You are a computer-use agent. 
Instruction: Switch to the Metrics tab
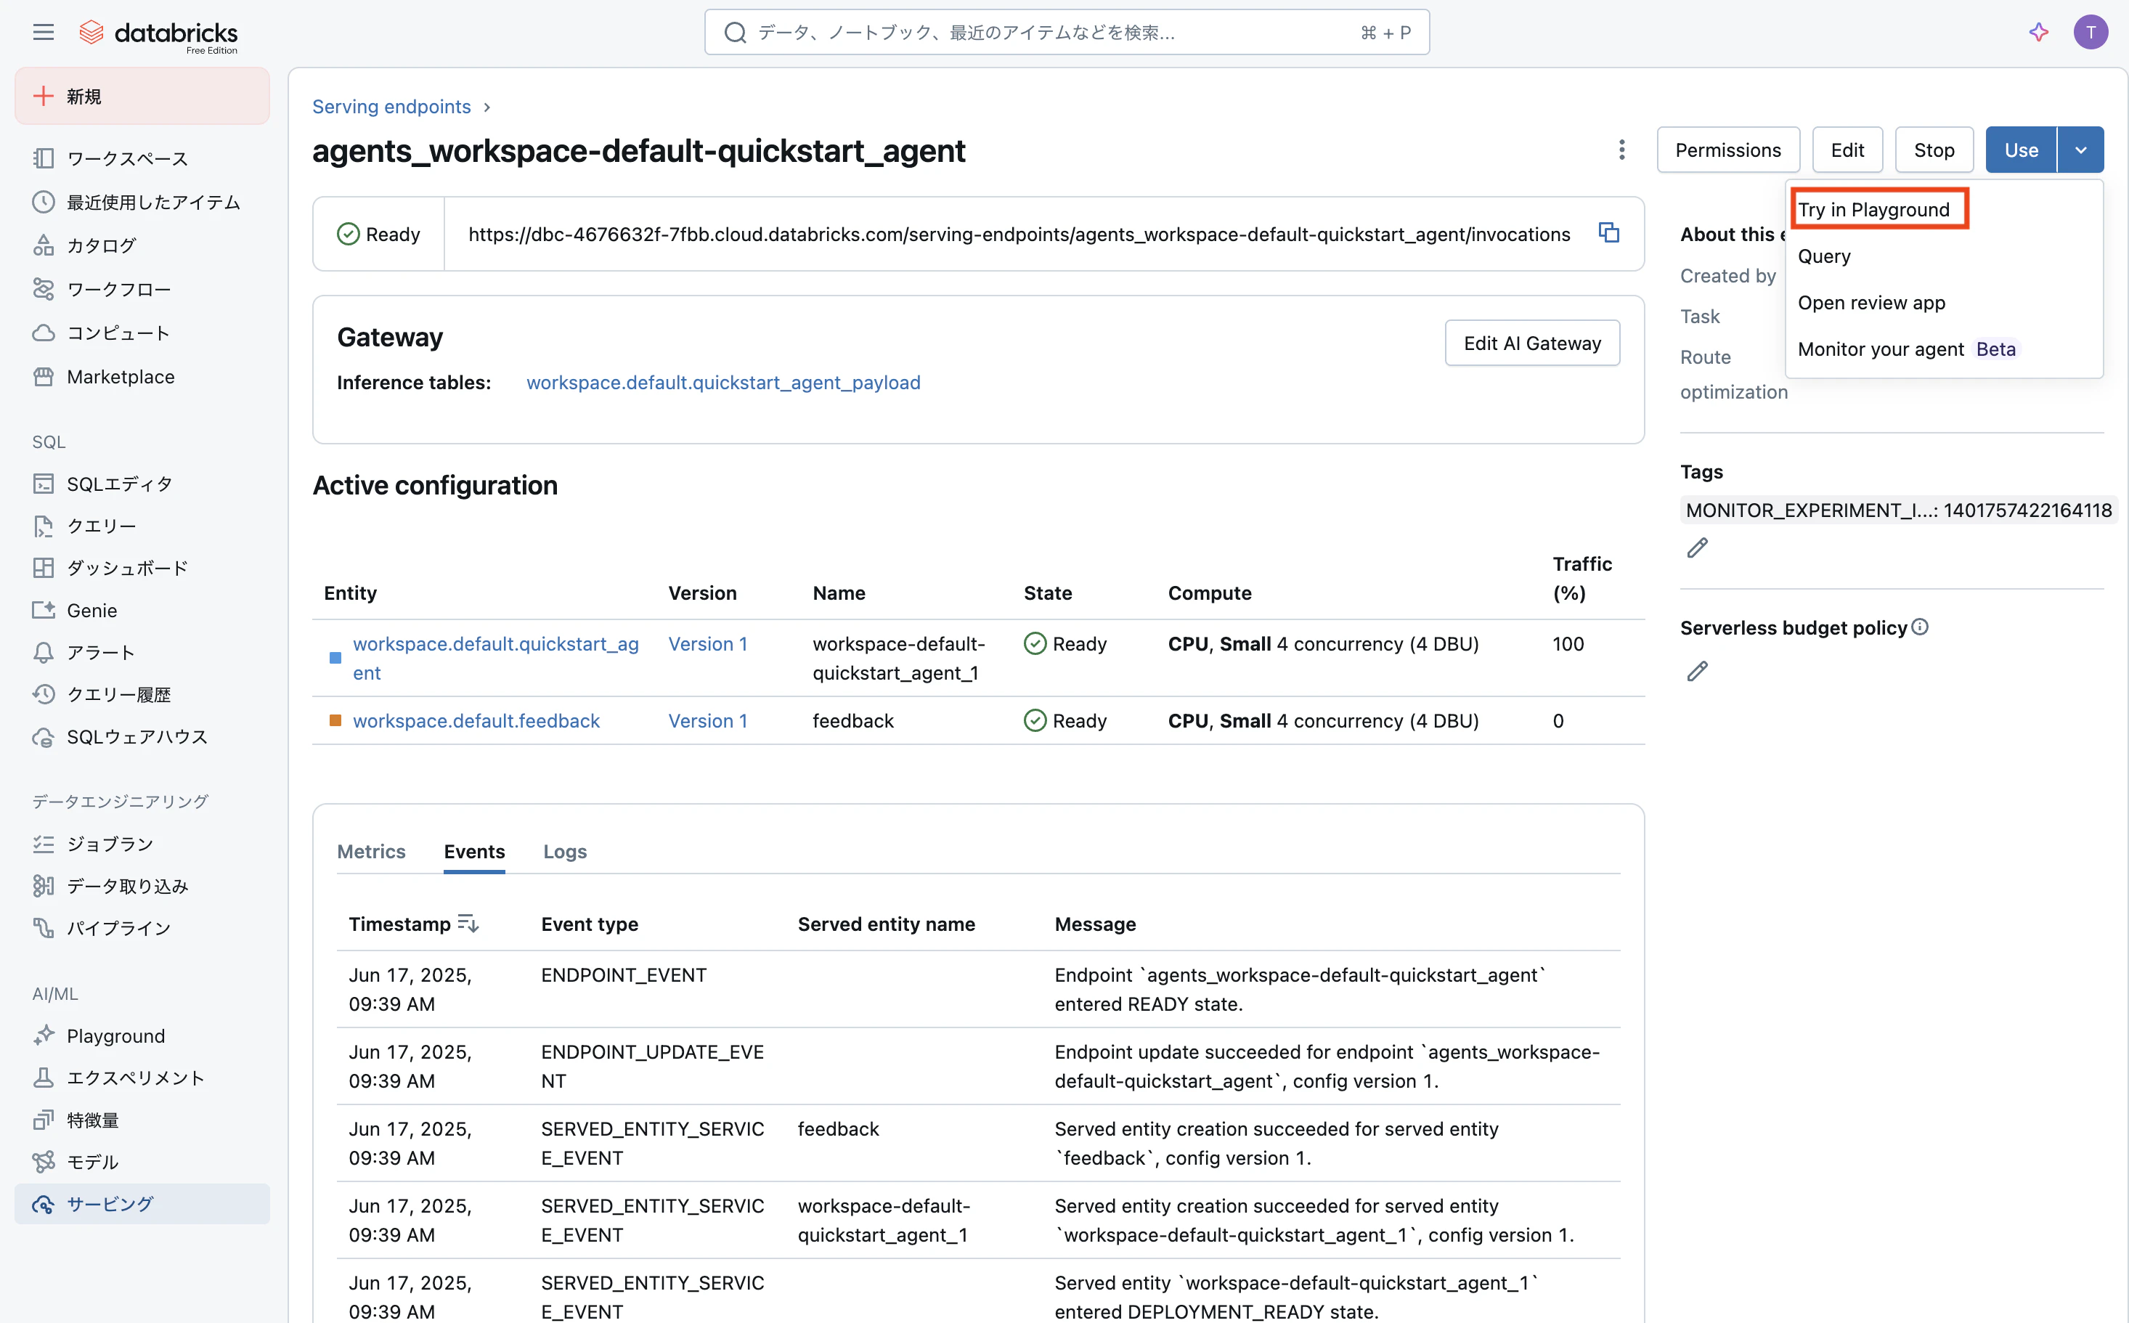[371, 851]
